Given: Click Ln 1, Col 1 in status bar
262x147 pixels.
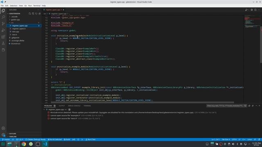Looking at the screenshot, I should coord(216,139).
